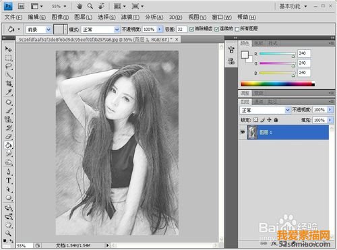Select the Healing Brush tool
The height and width of the screenshot is (250, 337).
tap(9, 102)
